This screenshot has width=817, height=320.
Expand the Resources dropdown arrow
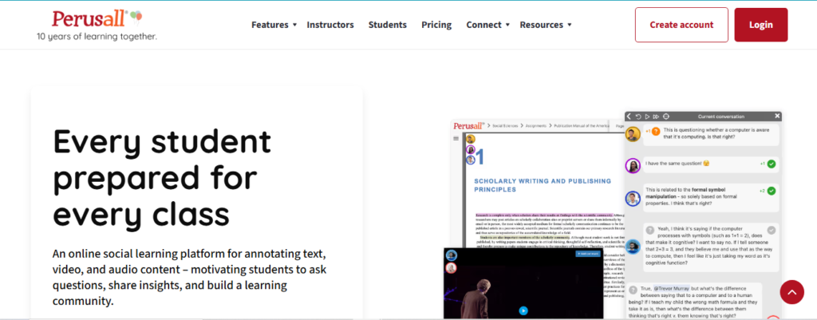click(570, 25)
